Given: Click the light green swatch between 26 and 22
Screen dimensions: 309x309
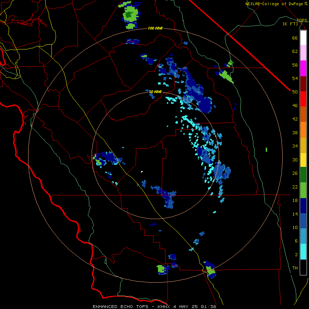Looking at the screenshot, I should 303,190.
